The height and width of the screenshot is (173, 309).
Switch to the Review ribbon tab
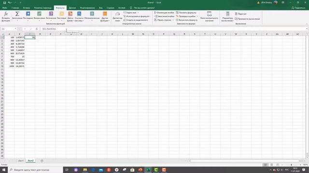(87, 8)
